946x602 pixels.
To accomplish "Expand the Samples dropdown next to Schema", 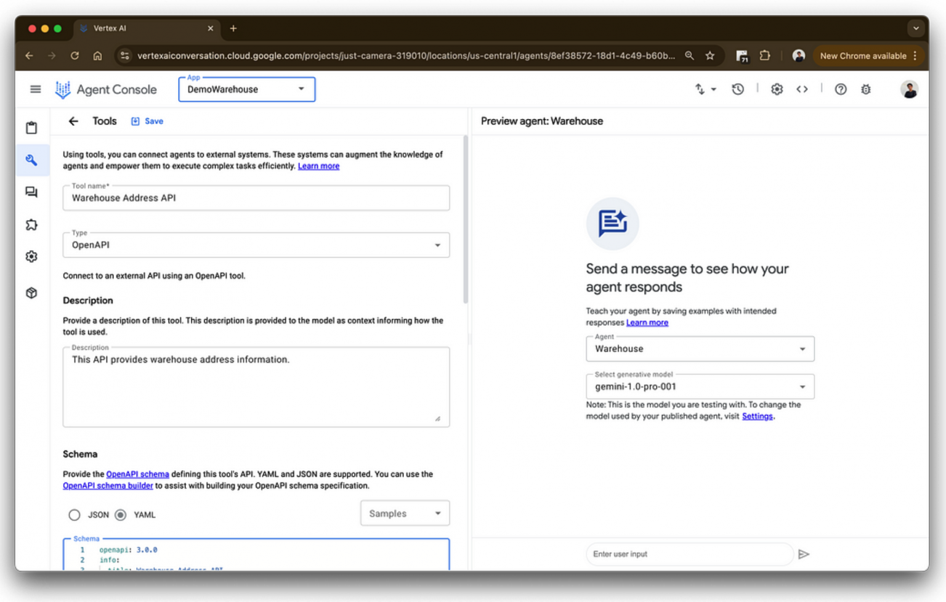I will pos(405,513).
